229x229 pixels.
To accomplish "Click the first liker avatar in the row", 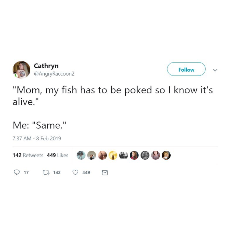I will click(81, 155).
